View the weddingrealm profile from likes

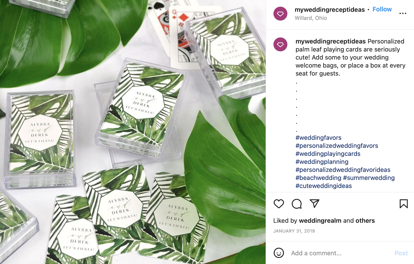pyautogui.click(x=320, y=221)
